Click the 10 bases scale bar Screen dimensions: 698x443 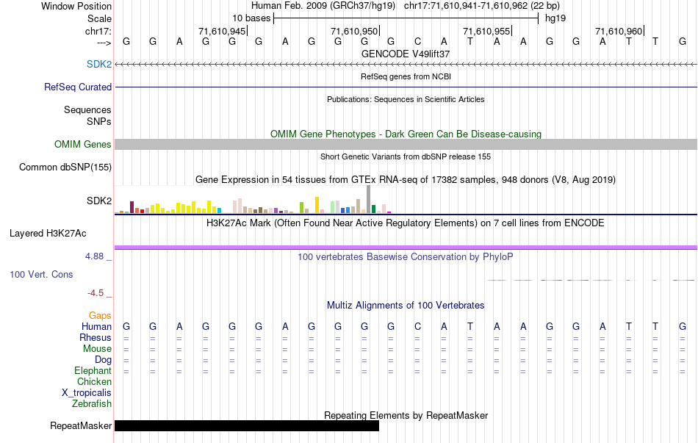point(406,18)
